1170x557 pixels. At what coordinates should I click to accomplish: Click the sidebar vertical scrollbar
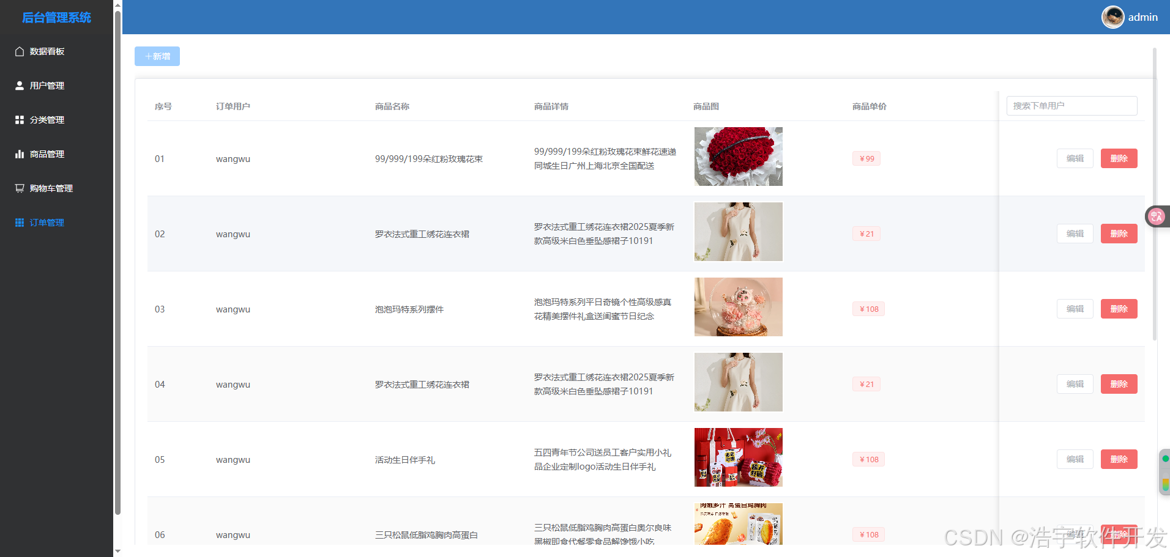click(x=117, y=263)
